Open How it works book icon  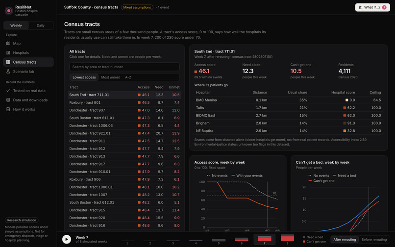[x=8, y=109]
